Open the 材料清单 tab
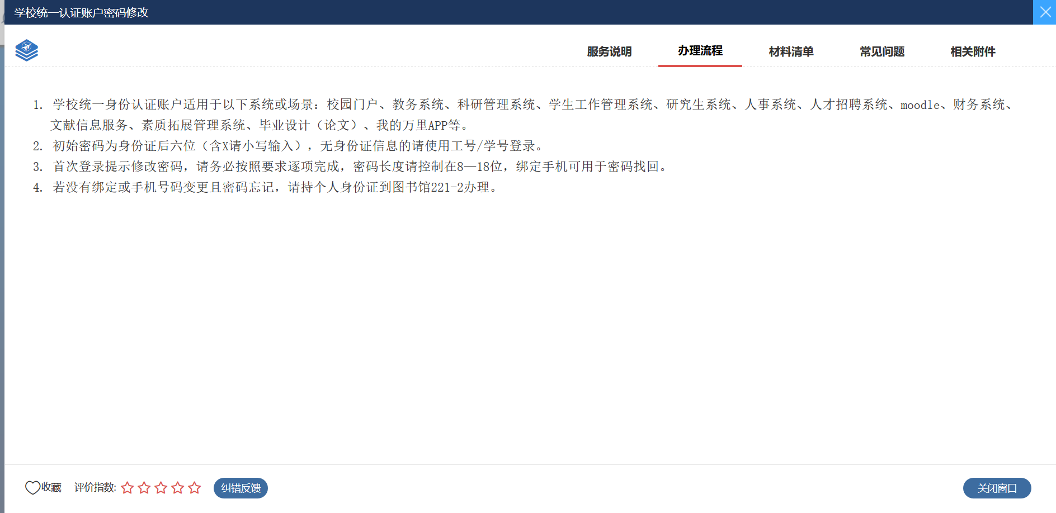This screenshot has width=1056, height=513. click(791, 51)
